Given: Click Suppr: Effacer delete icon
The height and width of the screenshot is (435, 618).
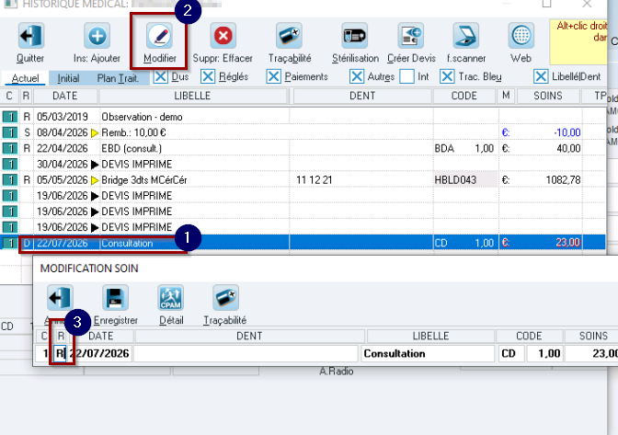Looking at the screenshot, I should point(223,36).
